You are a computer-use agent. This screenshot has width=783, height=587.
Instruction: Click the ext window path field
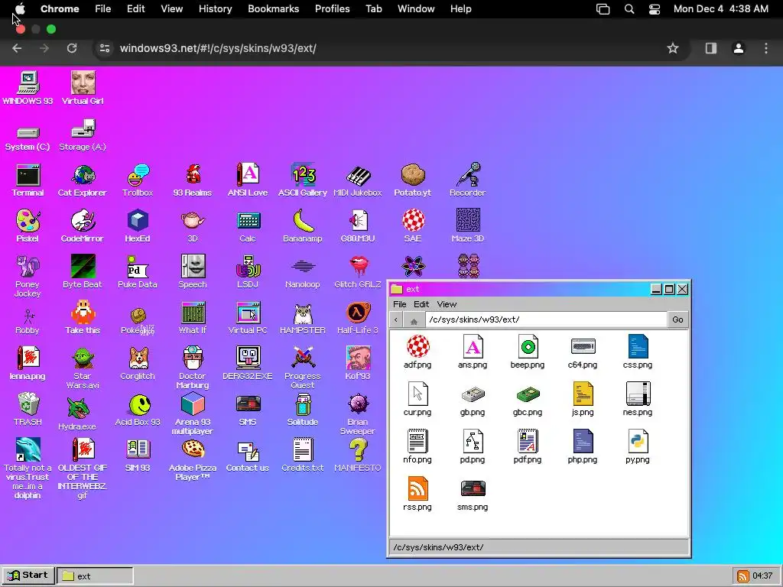[546, 319]
